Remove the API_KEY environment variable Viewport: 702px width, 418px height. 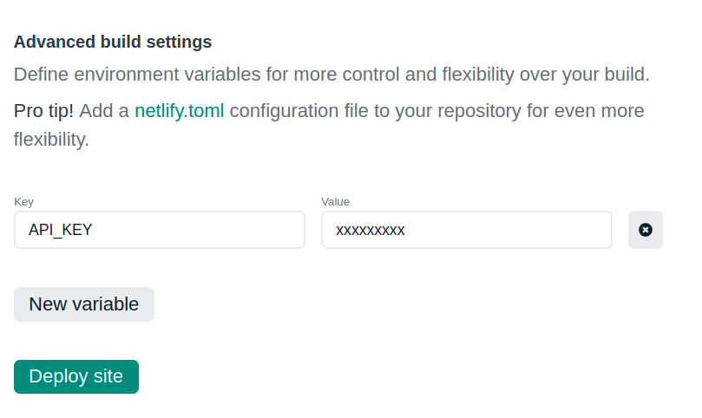pos(645,230)
